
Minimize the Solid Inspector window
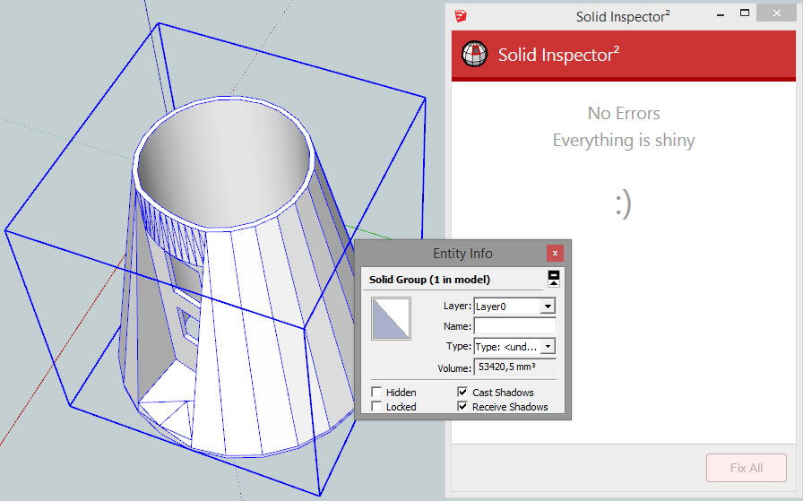[x=717, y=15]
